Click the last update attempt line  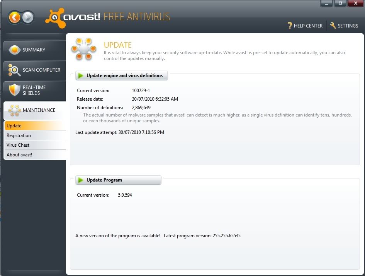[120, 132]
